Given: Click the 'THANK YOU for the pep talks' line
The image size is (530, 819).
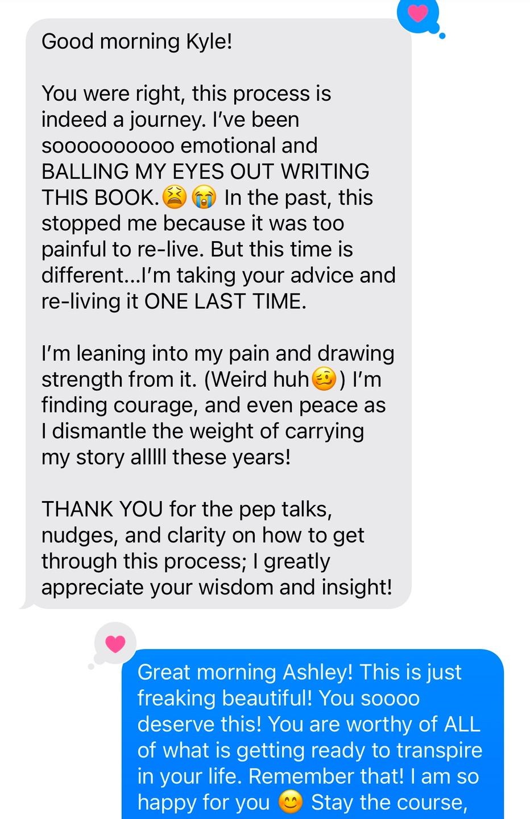Looking at the screenshot, I should coord(187,509).
